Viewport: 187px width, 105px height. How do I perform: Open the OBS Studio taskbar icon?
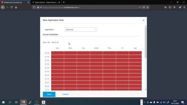point(37,102)
